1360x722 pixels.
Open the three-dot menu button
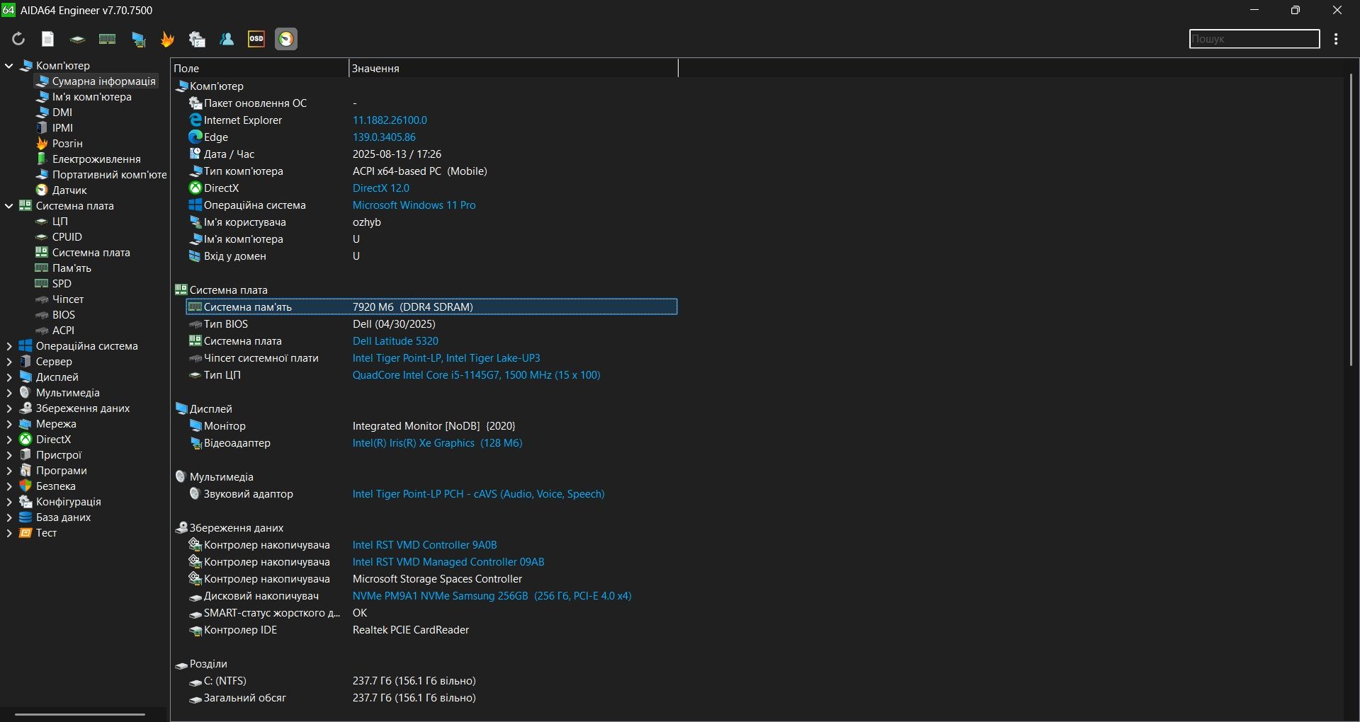tap(1336, 39)
